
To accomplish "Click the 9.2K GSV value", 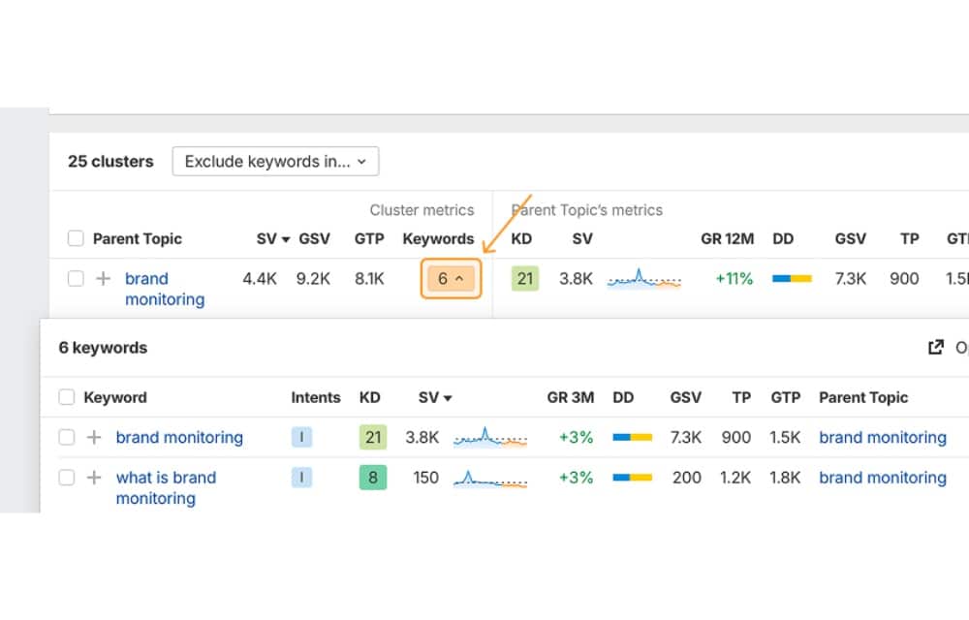I will click(x=313, y=278).
